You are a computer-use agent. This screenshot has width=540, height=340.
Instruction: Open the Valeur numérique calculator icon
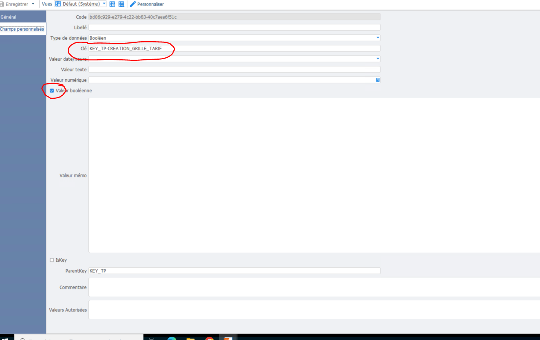[378, 80]
